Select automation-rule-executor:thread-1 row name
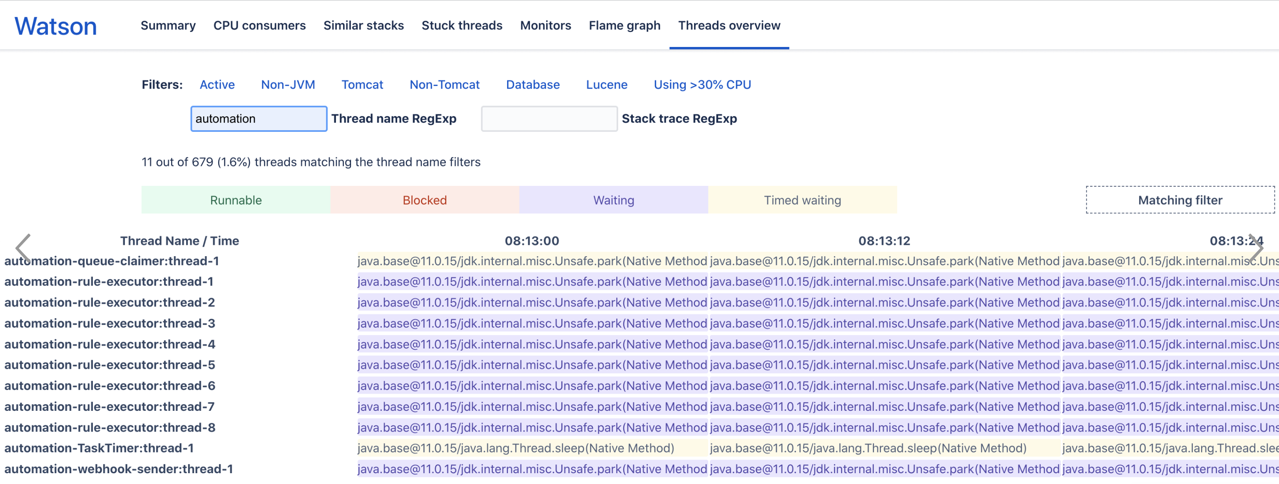 tap(109, 281)
